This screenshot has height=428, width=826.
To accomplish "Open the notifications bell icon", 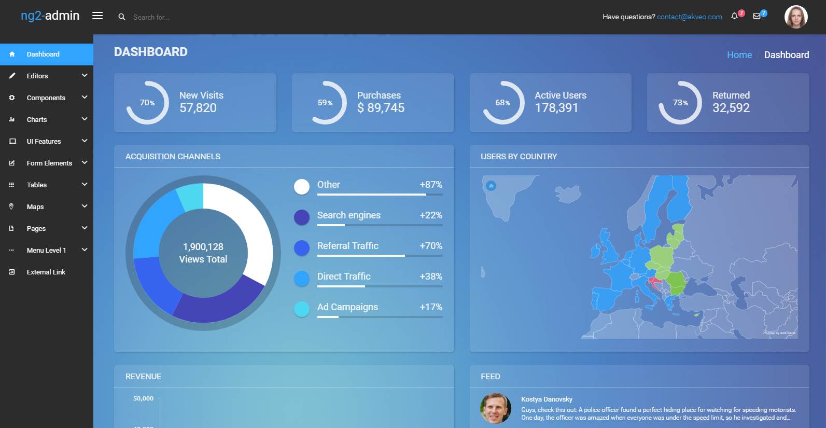I will tap(734, 16).
